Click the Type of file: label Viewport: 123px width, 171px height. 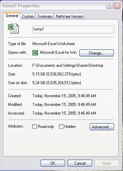17,44
